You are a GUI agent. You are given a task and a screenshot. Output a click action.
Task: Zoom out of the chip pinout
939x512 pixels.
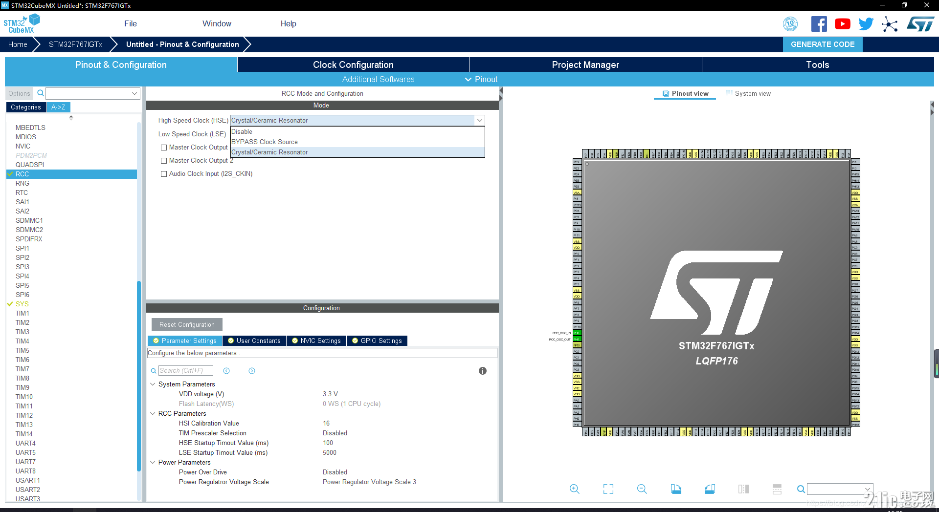tap(642, 489)
